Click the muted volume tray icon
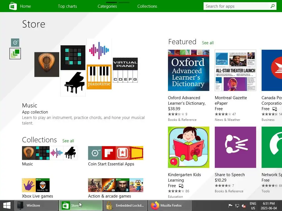Image resolution: width=282 pixels, height=211 pixels. coord(244,206)
